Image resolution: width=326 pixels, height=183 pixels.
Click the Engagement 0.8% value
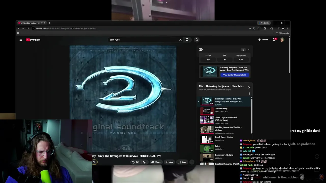(x=241, y=60)
